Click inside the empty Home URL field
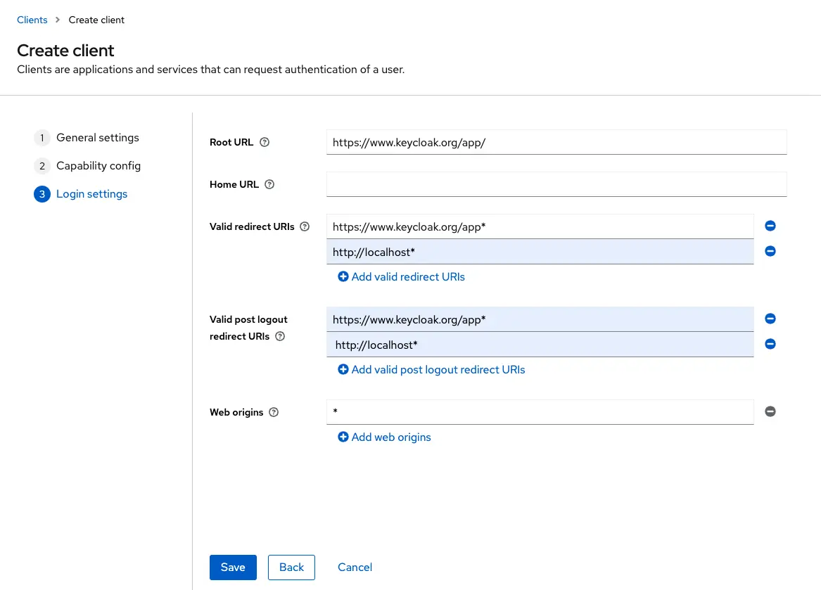This screenshot has height=590, width=821. [x=556, y=184]
